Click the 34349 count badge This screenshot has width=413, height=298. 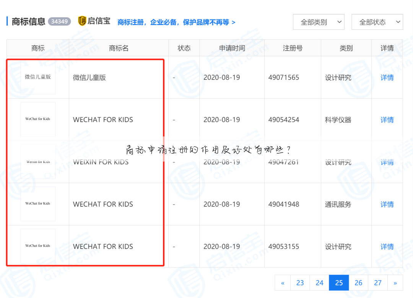point(59,22)
